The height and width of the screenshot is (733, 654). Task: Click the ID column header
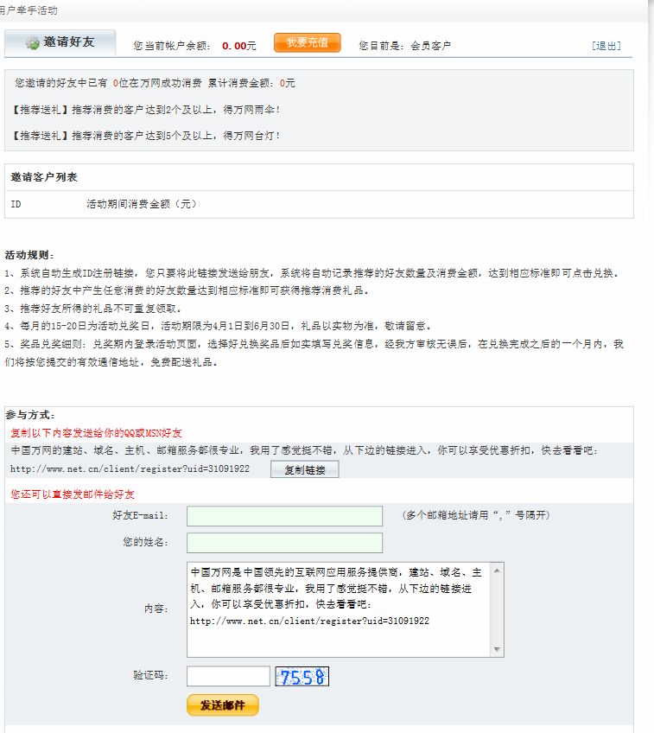point(16,205)
